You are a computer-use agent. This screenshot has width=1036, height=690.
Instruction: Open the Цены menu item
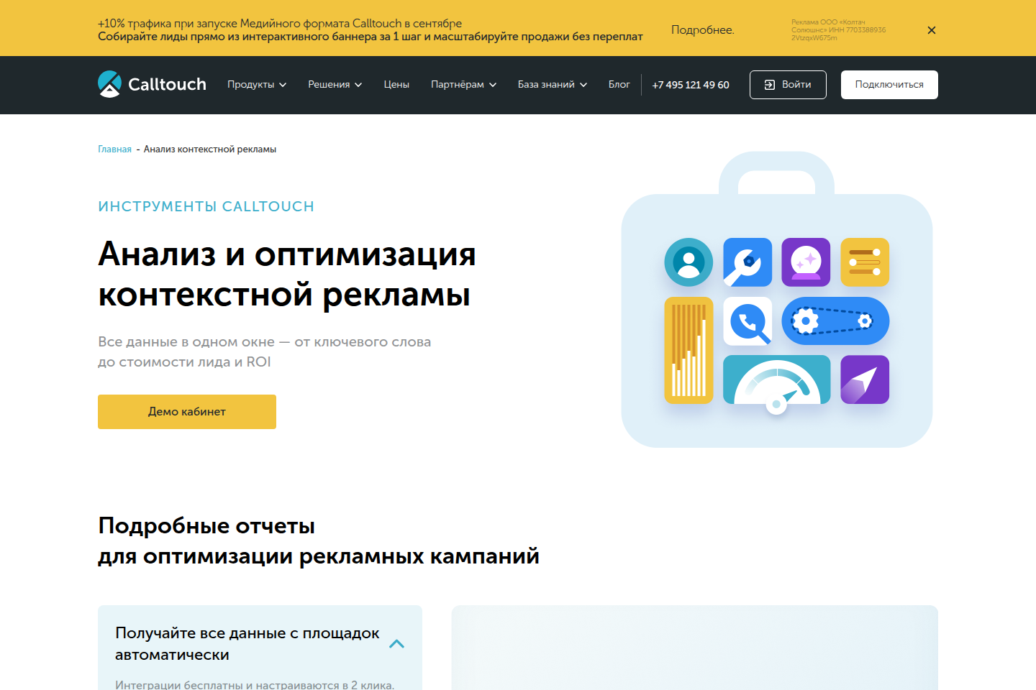396,85
